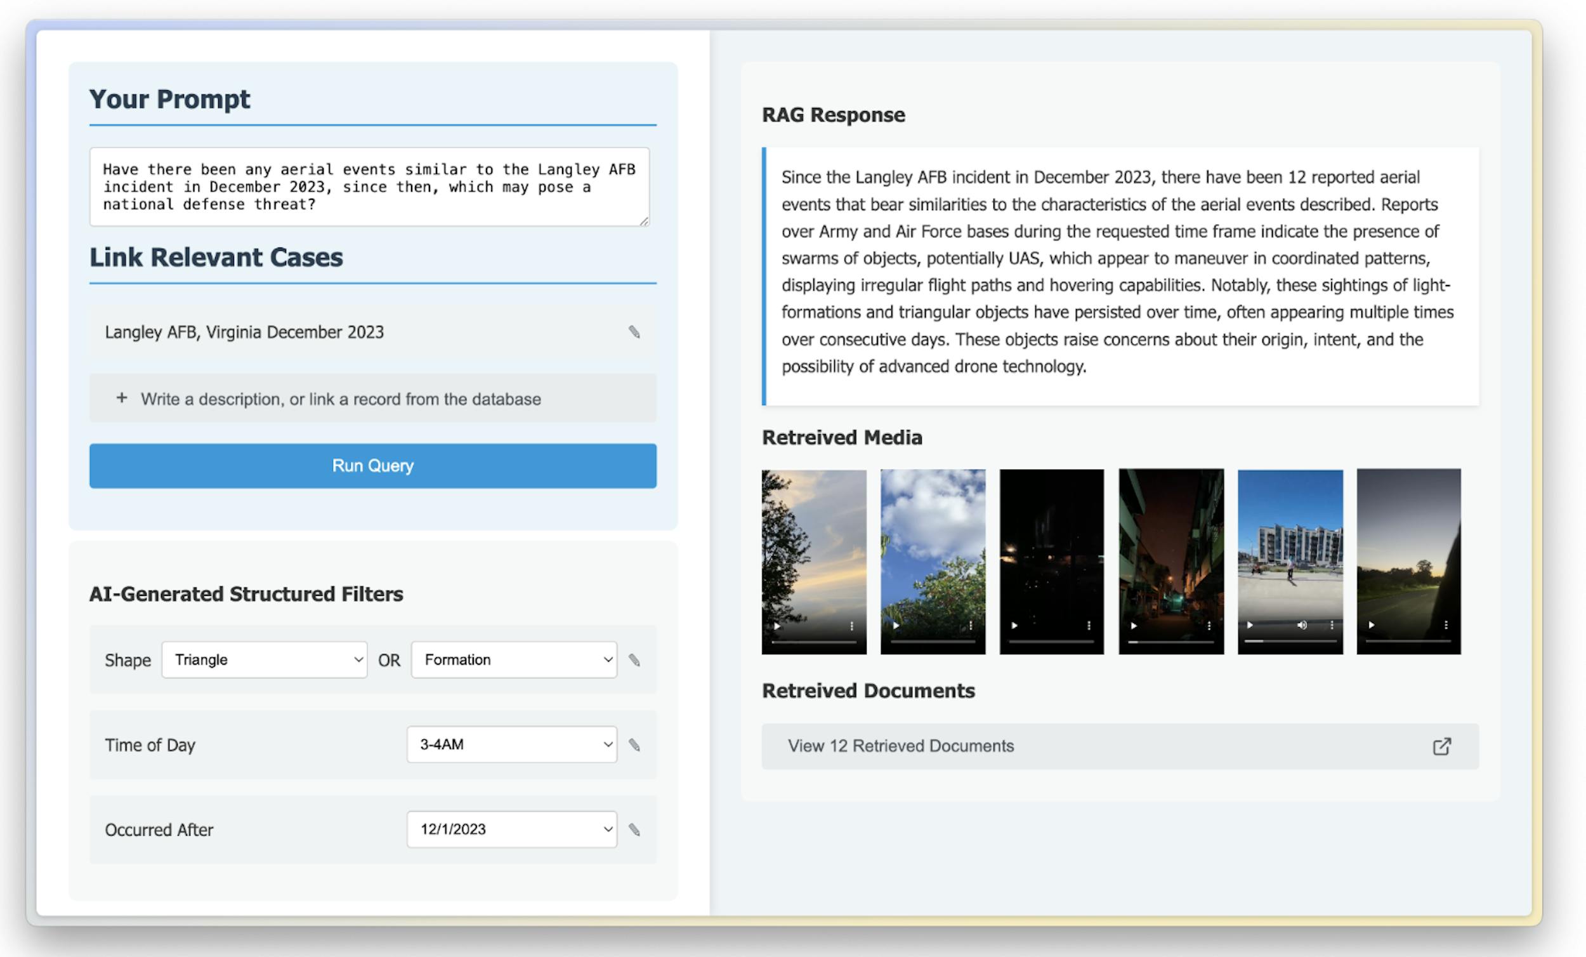Expand the 3-4AM time of day dropdown
The width and height of the screenshot is (1586, 957).
tap(512, 744)
